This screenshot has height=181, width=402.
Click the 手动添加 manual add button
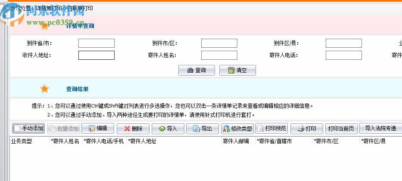click(28, 129)
